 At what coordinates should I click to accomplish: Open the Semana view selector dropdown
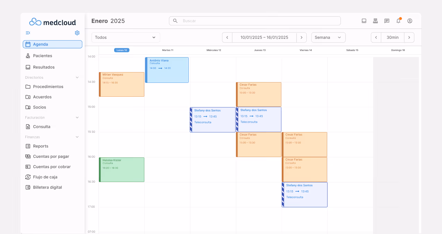[x=328, y=37]
